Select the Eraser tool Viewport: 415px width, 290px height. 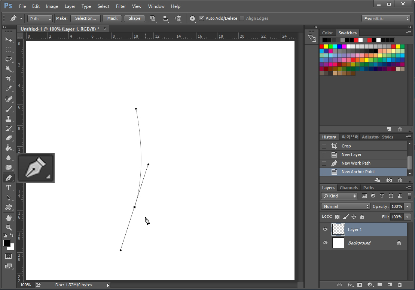[x=9, y=138]
